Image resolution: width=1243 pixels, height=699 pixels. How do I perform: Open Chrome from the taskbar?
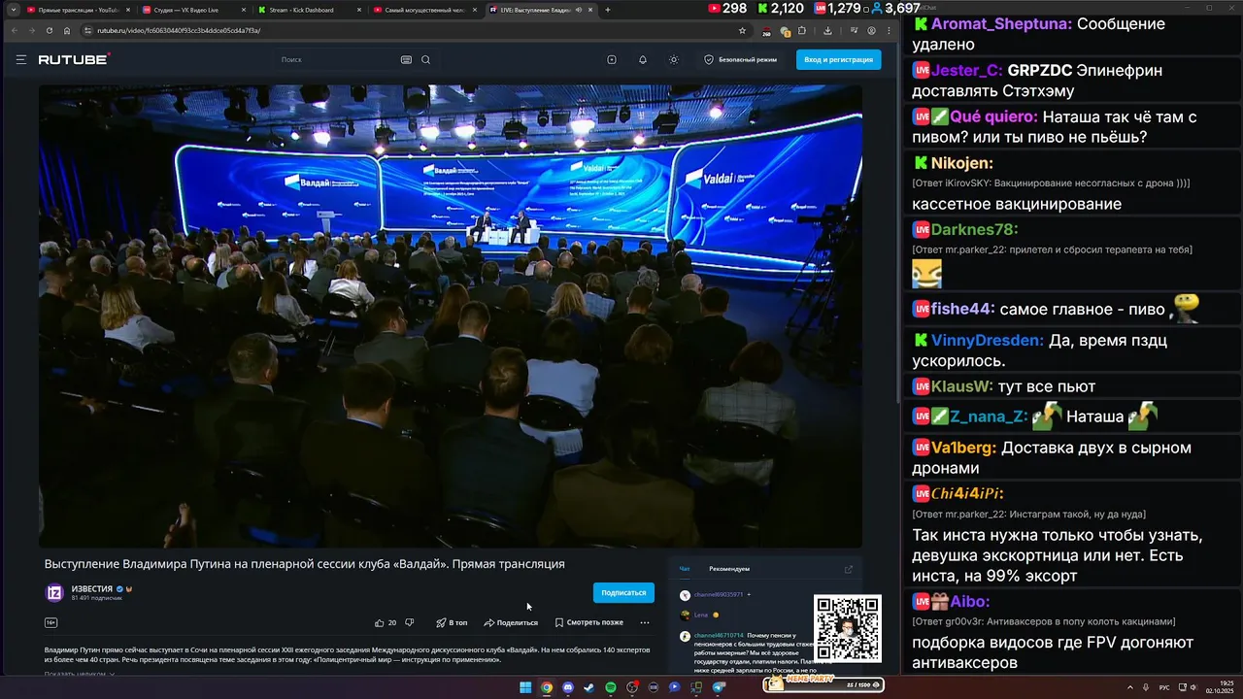click(547, 687)
